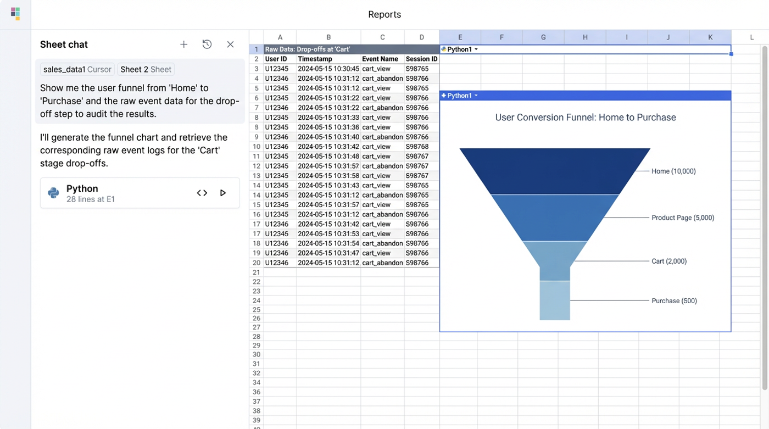The width and height of the screenshot is (769, 429).
Task: View Python code with brackets icon
Action: (202, 193)
